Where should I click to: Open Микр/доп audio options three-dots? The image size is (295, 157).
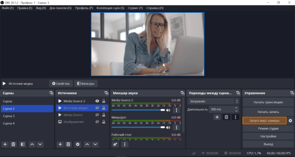point(177,127)
